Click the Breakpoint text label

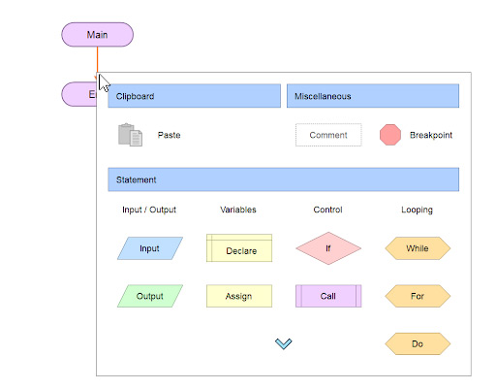tap(431, 135)
